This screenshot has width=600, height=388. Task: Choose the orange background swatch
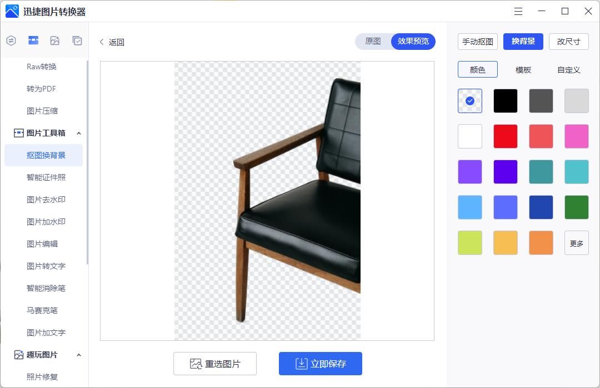pyautogui.click(x=541, y=243)
